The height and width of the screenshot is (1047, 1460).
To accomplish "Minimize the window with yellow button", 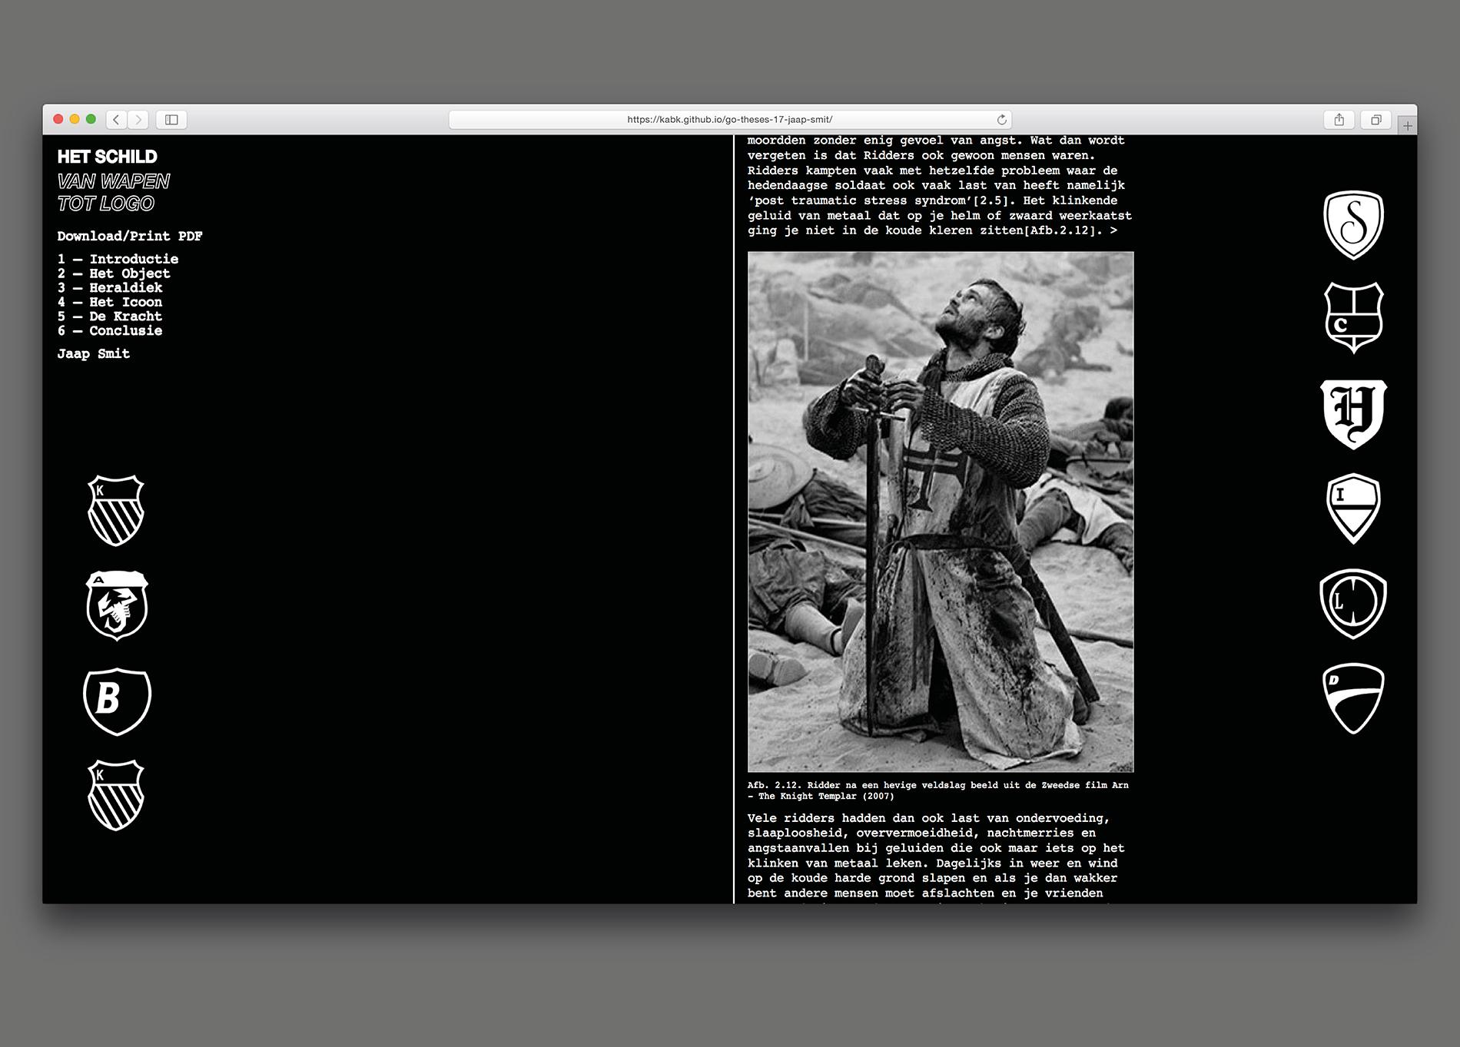I will click(x=75, y=119).
